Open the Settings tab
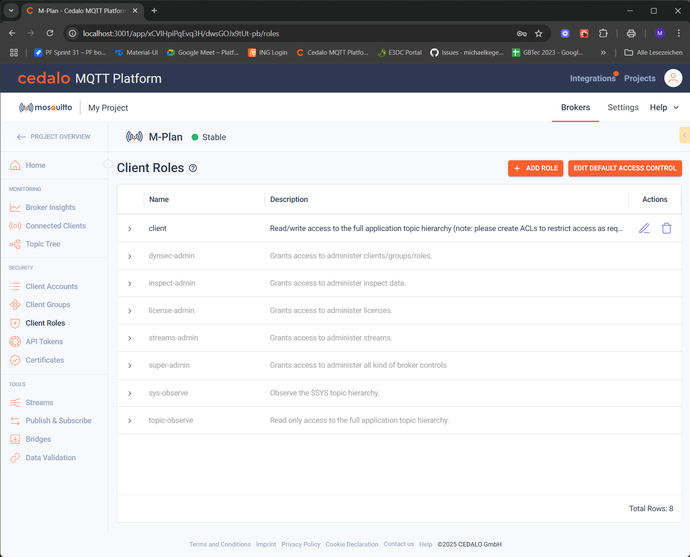This screenshot has height=557, width=690. (x=623, y=107)
